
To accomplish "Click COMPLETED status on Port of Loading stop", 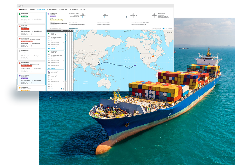I will 53,68.
